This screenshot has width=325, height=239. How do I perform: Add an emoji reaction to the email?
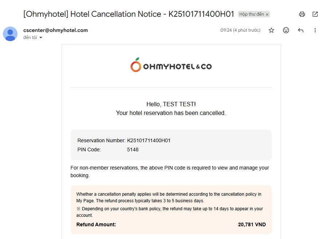286,30
